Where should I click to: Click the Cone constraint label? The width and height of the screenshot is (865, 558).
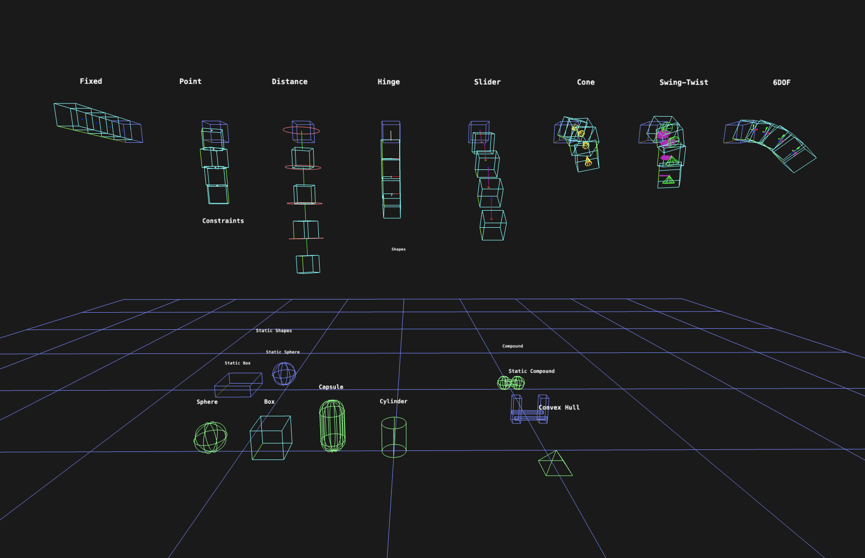click(586, 82)
